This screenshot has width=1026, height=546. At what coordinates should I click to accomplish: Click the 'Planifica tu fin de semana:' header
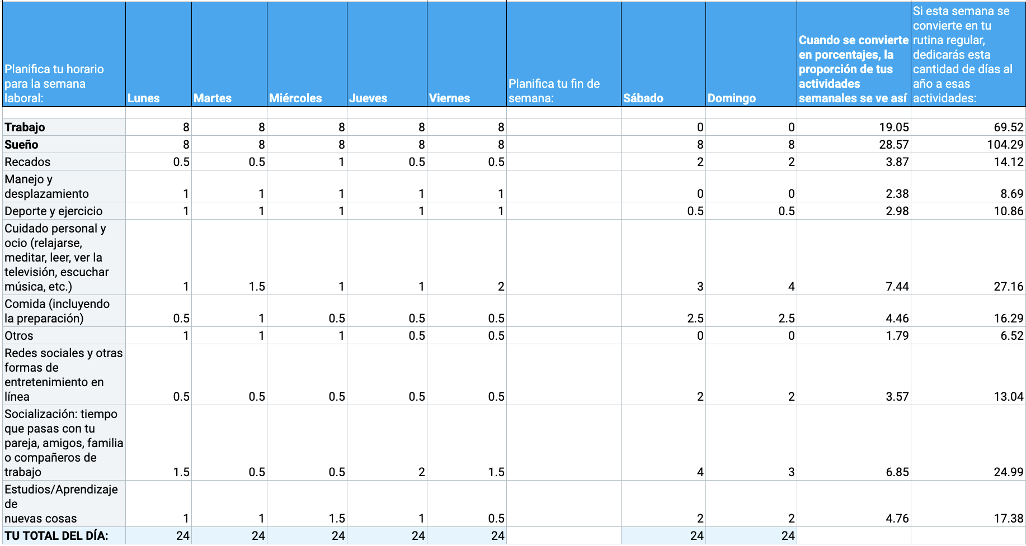click(x=564, y=54)
